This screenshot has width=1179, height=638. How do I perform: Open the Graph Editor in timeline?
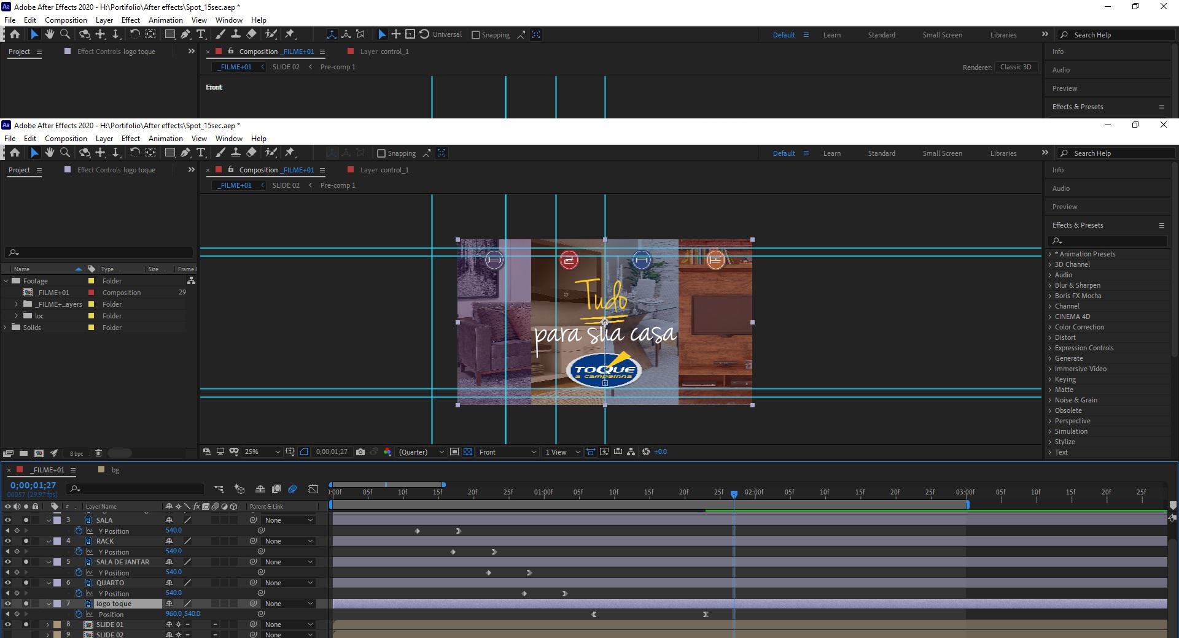[x=313, y=489]
